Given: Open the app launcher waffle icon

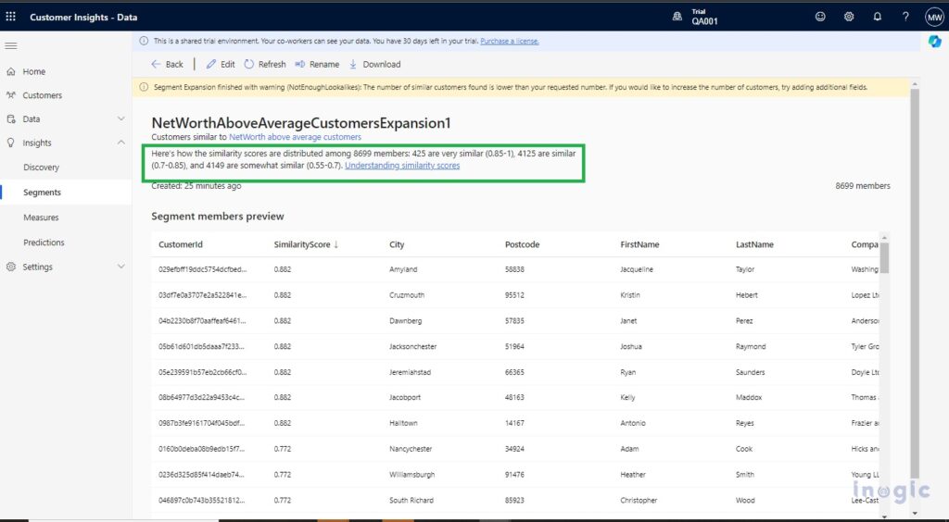Looking at the screenshot, I should point(11,17).
